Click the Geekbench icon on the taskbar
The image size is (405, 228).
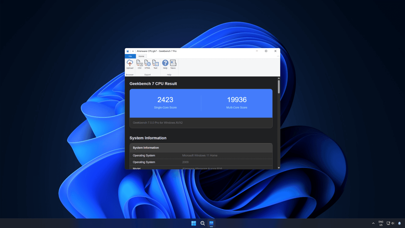pos(211,223)
